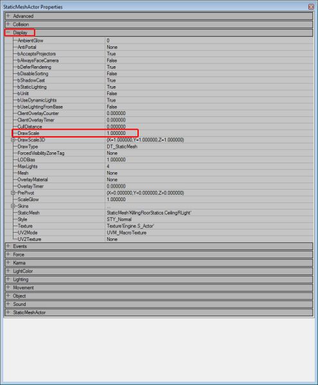Expand the Events category
This screenshot has width=318, height=385.
(8, 246)
